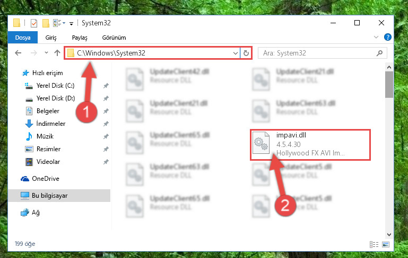Open the Görünüm ribbon tab
Image resolution: width=408 pixels, height=258 pixels.
114,38
